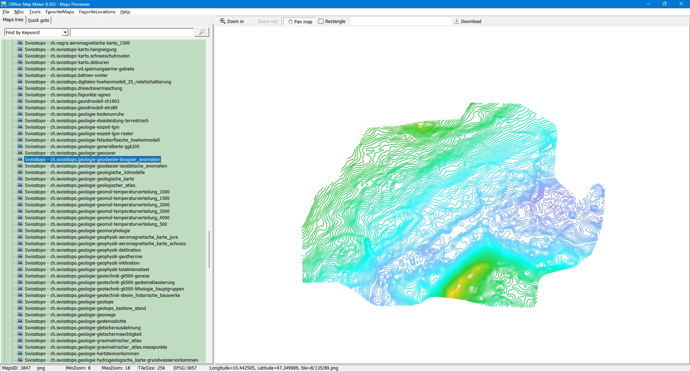The width and height of the screenshot is (690, 371).
Task: Click the Download arrow icon
Action: (456, 22)
